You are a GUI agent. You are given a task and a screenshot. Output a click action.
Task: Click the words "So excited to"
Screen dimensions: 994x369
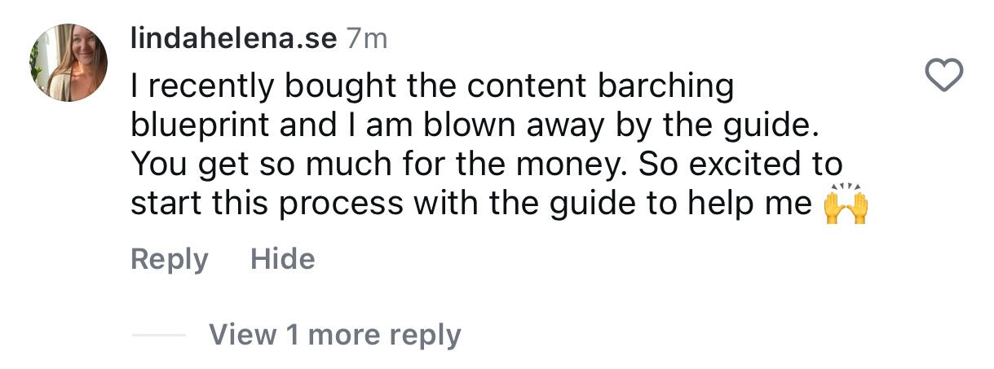(x=740, y=165)
